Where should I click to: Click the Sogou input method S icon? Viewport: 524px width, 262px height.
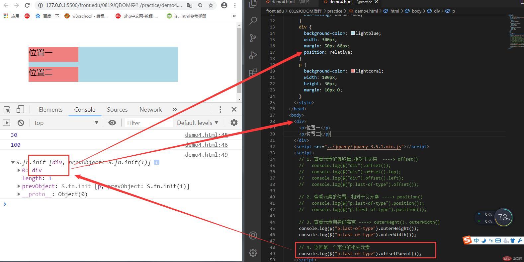[x=468, y=240]
